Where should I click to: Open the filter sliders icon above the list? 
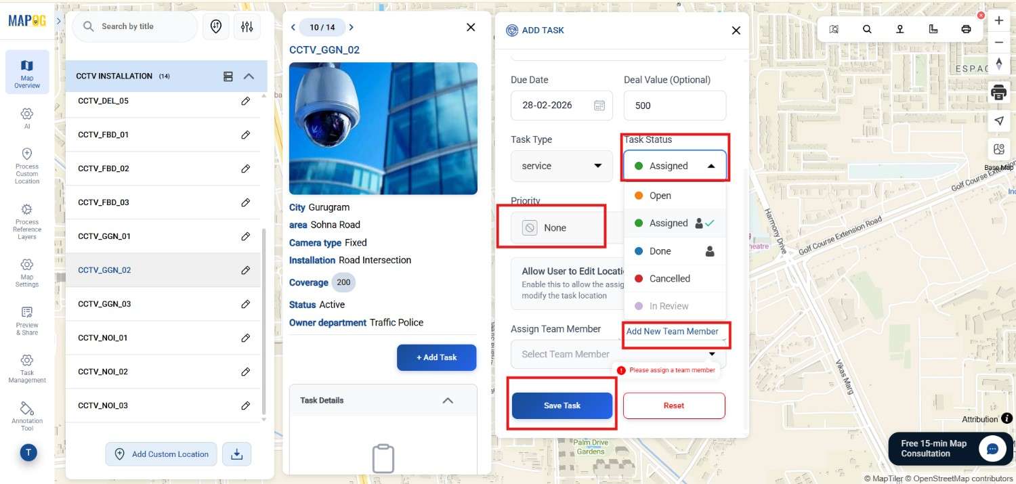tap(247, 26)
